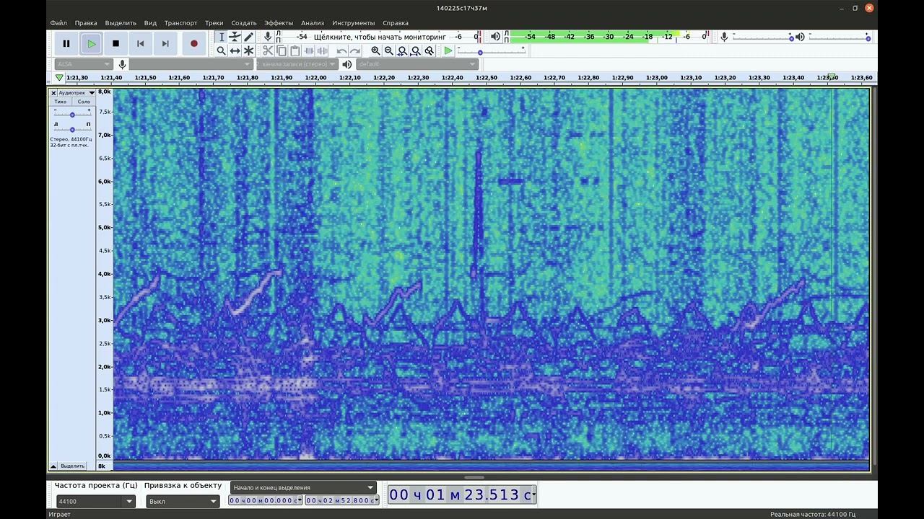Zoom in with the plus magnifier

click(x=375, y=50)
